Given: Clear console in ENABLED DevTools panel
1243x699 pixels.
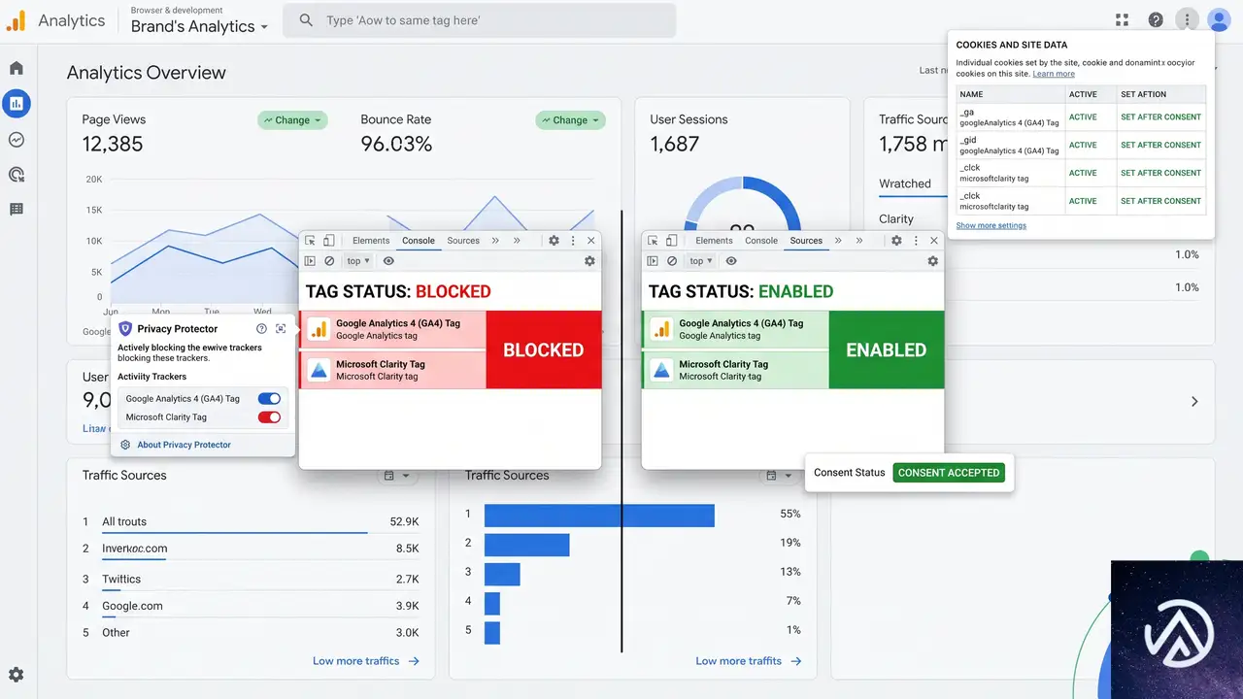Looking at the screenshot, I should coord(672,261).
